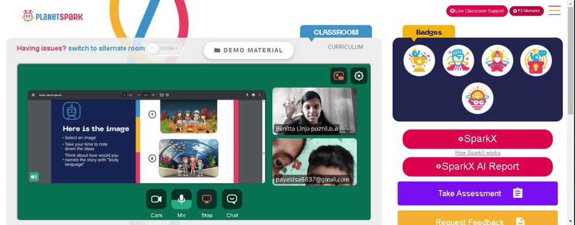Open the SparkX AI Report
Screen dimensions: 575x225
point(477,167)
